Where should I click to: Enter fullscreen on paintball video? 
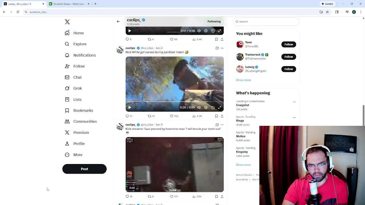click(x=220, y=107)
